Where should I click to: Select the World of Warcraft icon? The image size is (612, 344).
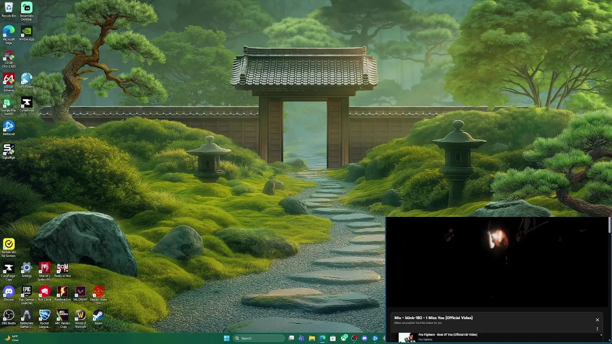pyautogui.click(x=80, y=319)
